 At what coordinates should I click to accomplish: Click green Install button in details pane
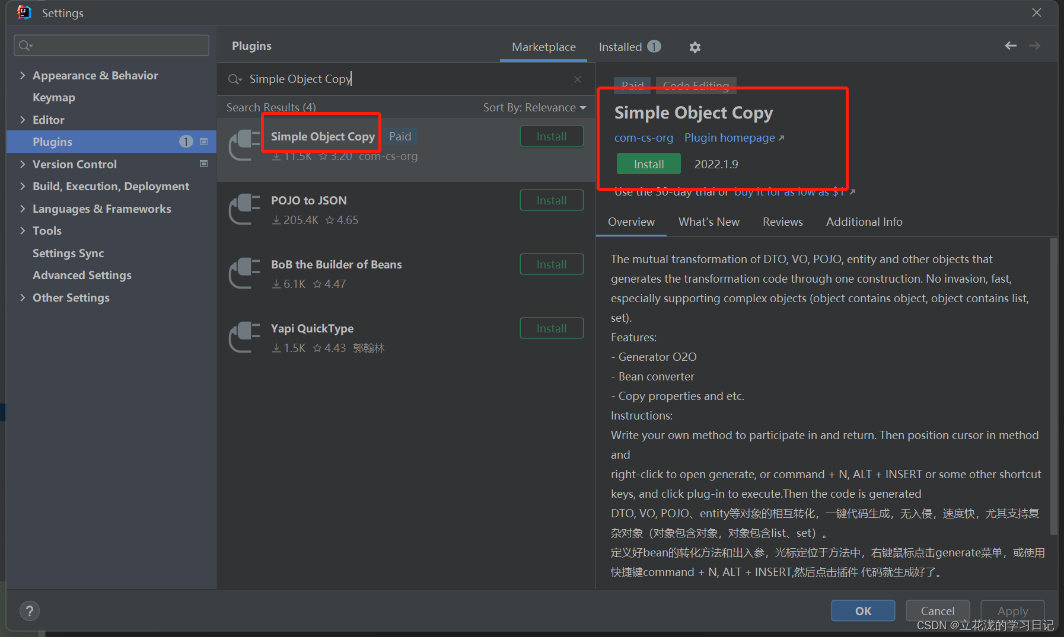pyautogui.click(x=649, y=164)
